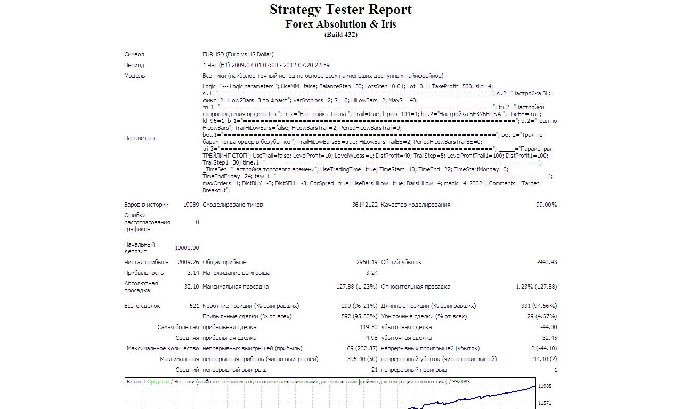
Task: Click the 'Длинные позиции (% выигравших)' label
Action: pyautogui.click(x=428, y=306)
